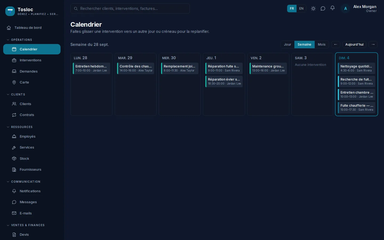384x240 pixels.
Task: Open Tableau de bord home icon
Action: click(9, 28)
